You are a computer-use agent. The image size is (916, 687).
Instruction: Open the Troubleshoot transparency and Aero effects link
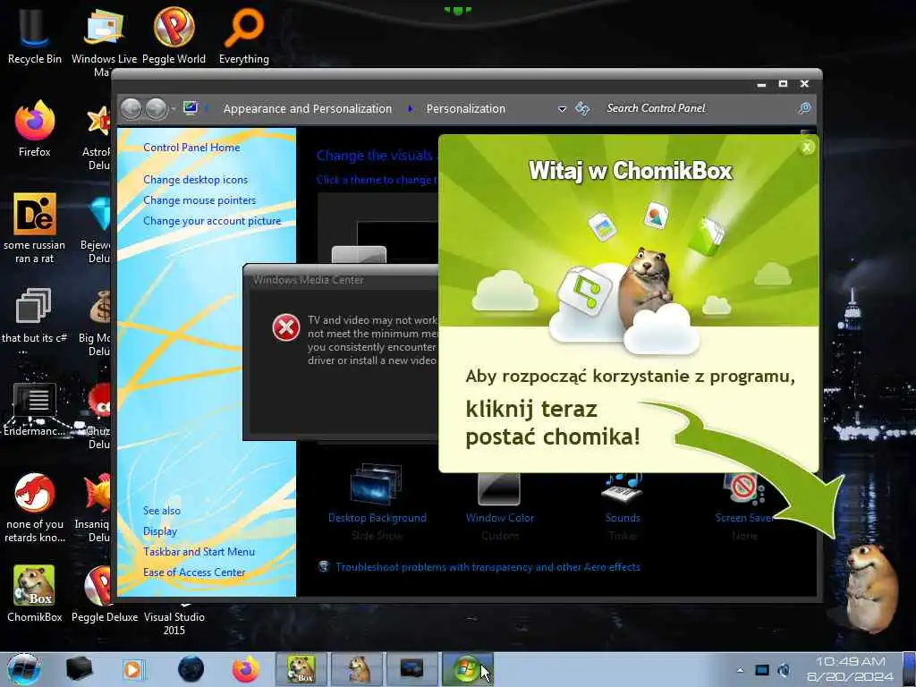coord(488,567)
